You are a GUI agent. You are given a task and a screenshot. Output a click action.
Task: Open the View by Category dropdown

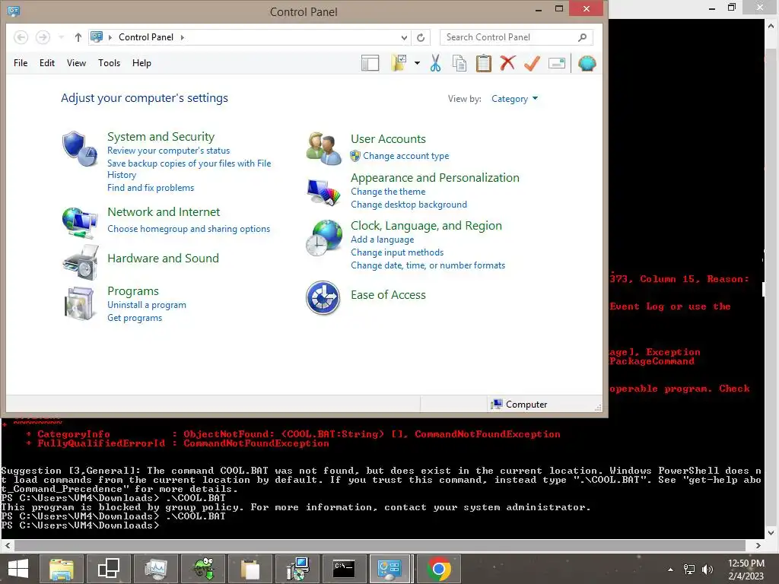514,99
